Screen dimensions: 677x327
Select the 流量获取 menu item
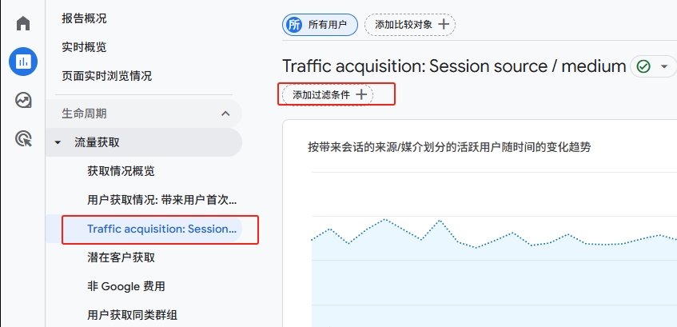[x=144, y=142]
